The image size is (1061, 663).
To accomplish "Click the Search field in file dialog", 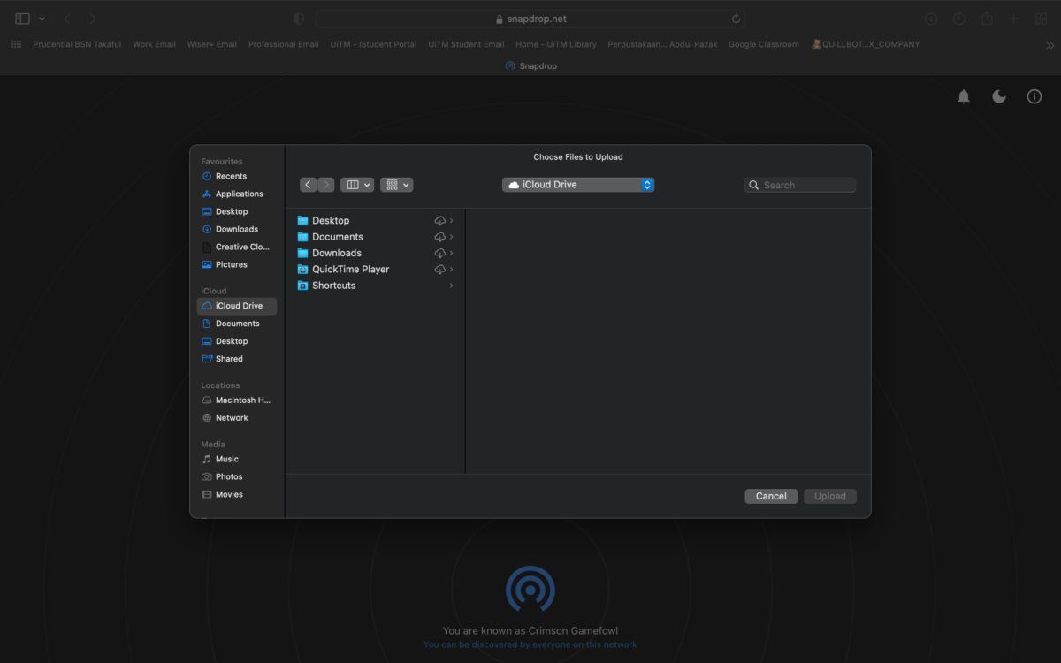I will [806, 185].
